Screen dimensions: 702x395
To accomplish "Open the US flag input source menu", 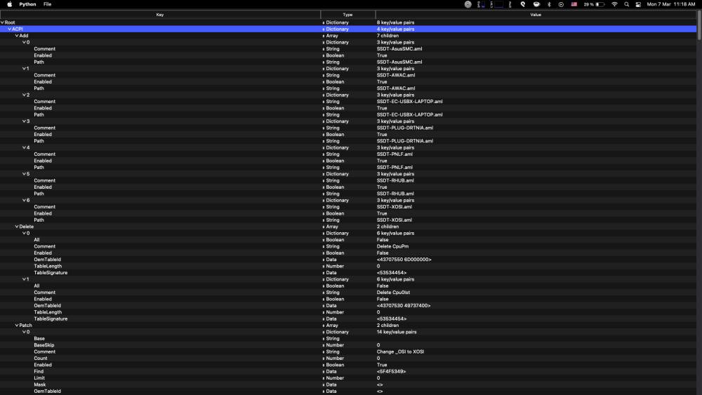I will (x=574, y=4).
